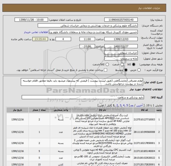The height and width of the screenshot is (166, 171).
Task: Open the آخرین (last) page link
Action: pyautogui.click(x=140, y=106)
